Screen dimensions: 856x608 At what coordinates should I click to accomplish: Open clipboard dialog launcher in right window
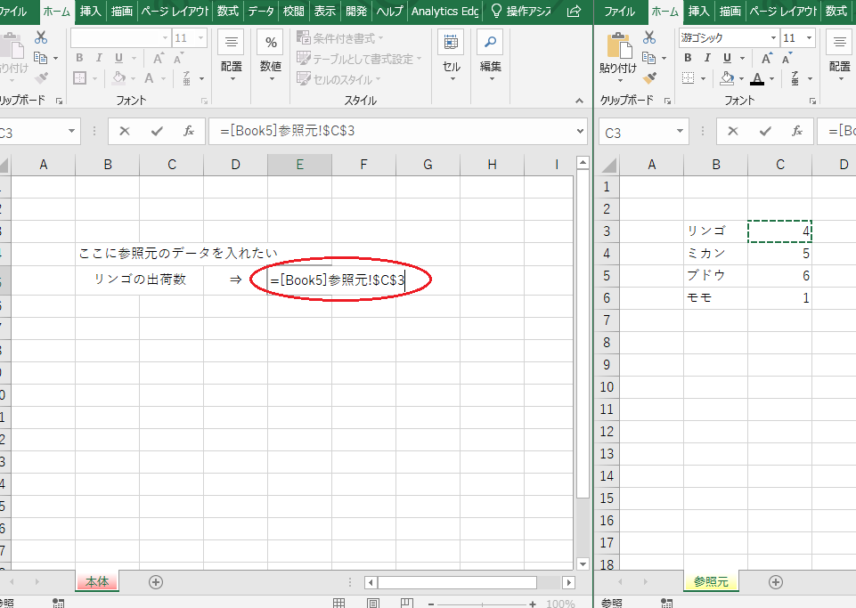pos(667,101)
